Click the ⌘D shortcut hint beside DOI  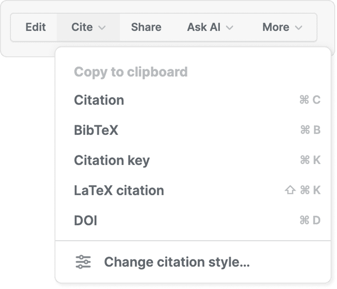tap(310, 221)
